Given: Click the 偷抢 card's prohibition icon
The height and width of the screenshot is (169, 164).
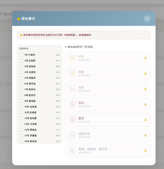Looking at the screenshot, I should tap(72, 104).
